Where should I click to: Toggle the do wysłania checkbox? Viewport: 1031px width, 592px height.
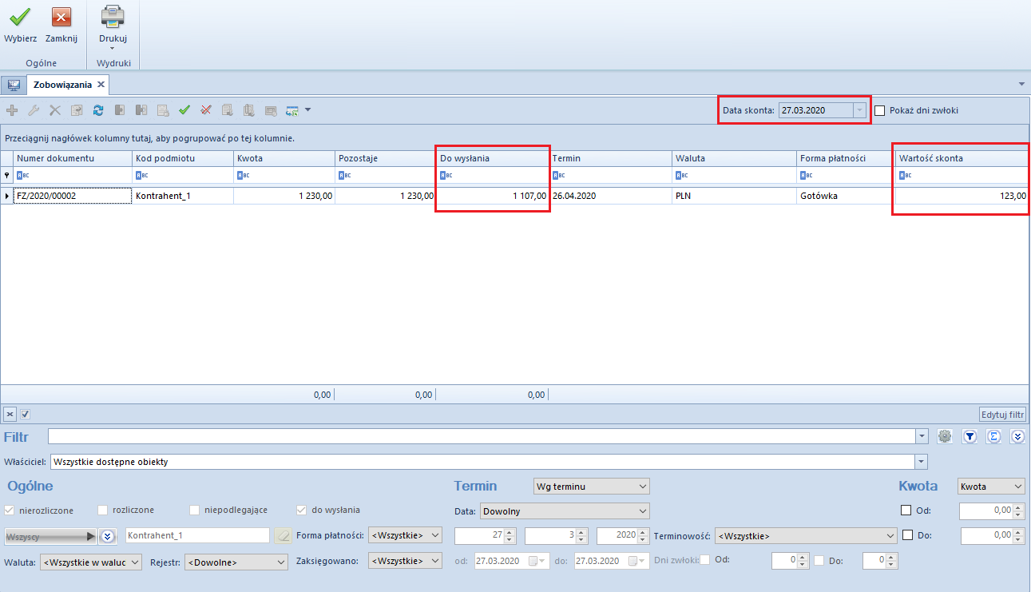click(x=302, y=510)
